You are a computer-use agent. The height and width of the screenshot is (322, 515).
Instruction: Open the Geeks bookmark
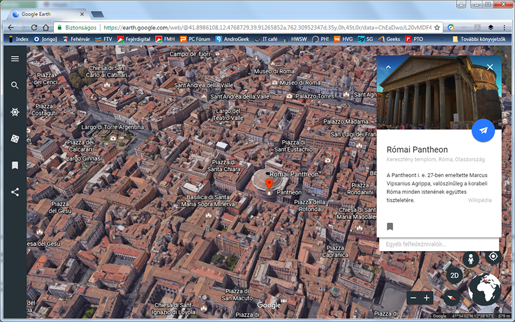389,39
